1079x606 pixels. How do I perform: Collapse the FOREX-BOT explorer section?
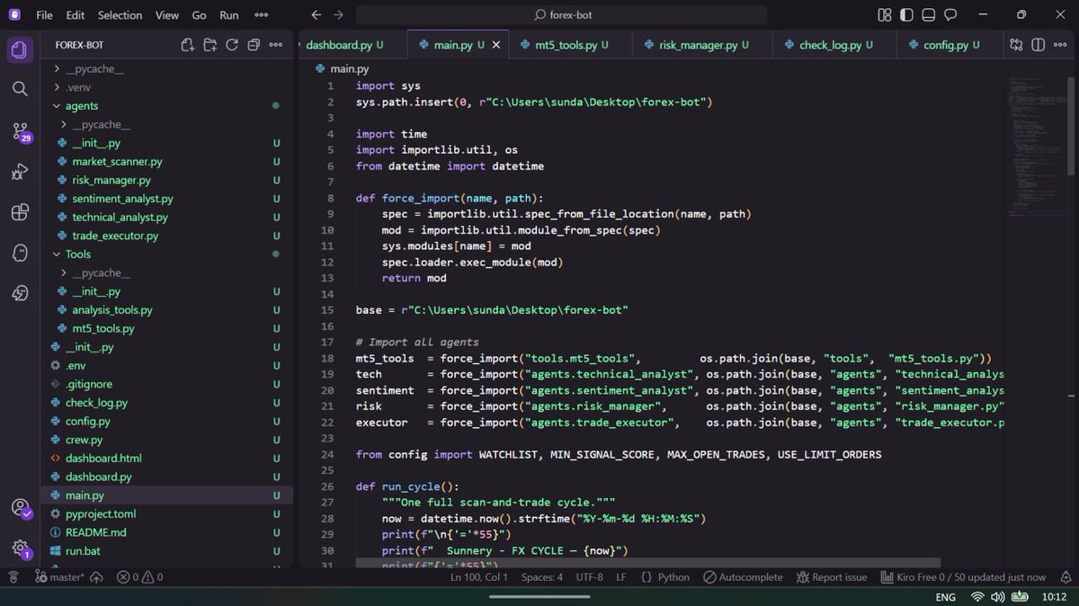pyautogui.click(x=79, y=45)
